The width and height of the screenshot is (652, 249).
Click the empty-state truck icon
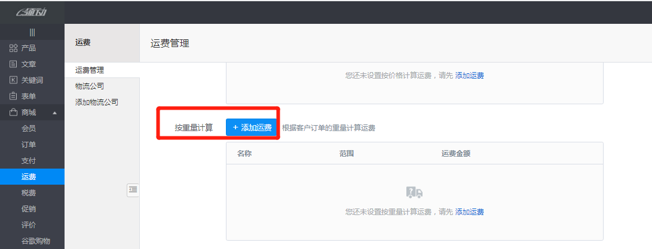[x=414, y=192]
